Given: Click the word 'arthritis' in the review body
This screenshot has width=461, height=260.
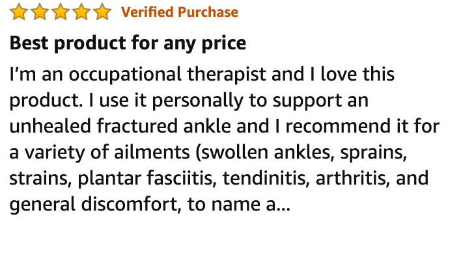Looking at the screenshot, I should coord(351,178).
